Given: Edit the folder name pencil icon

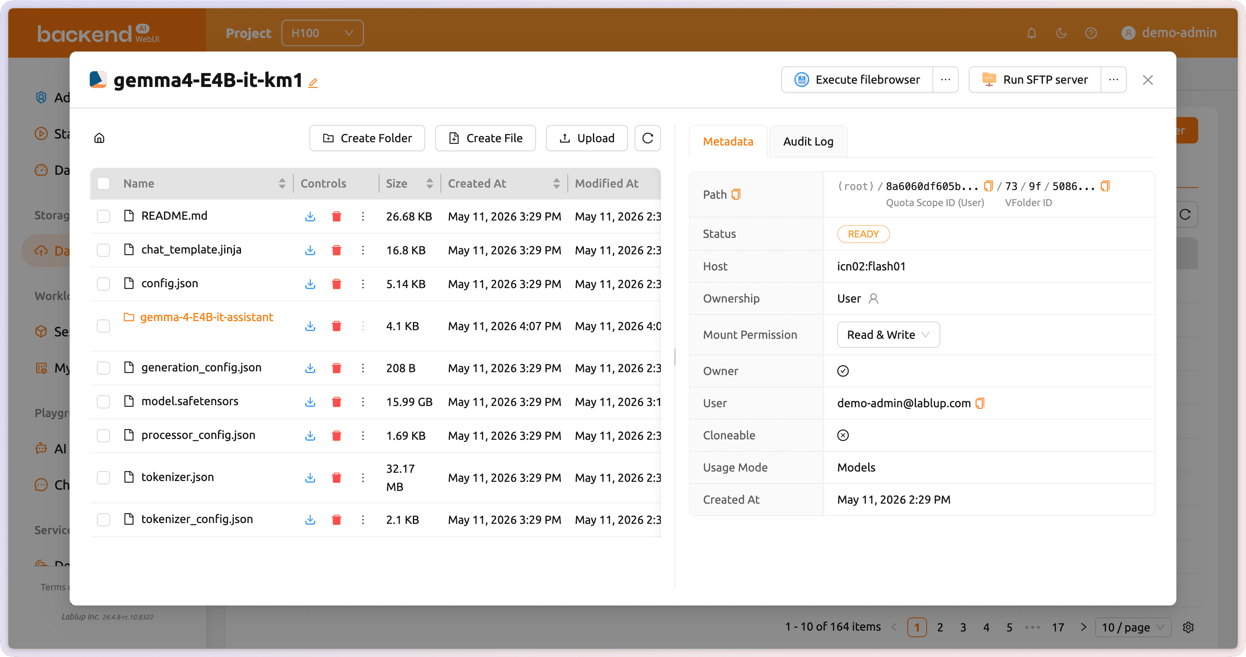Looking at the screenshot, I should pos(313,83).
